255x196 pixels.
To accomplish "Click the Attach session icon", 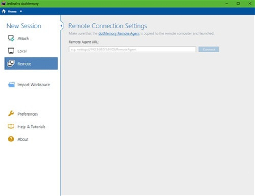I will tap(11, 39).
